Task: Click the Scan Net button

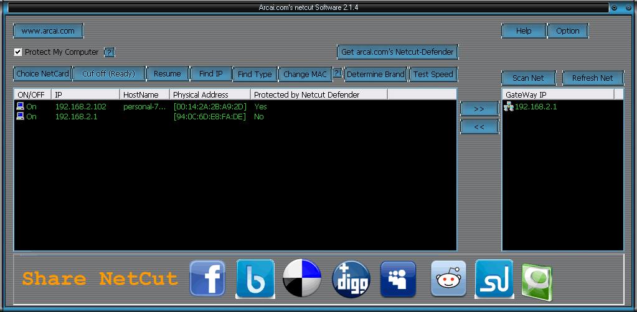Action: point(528,78)
